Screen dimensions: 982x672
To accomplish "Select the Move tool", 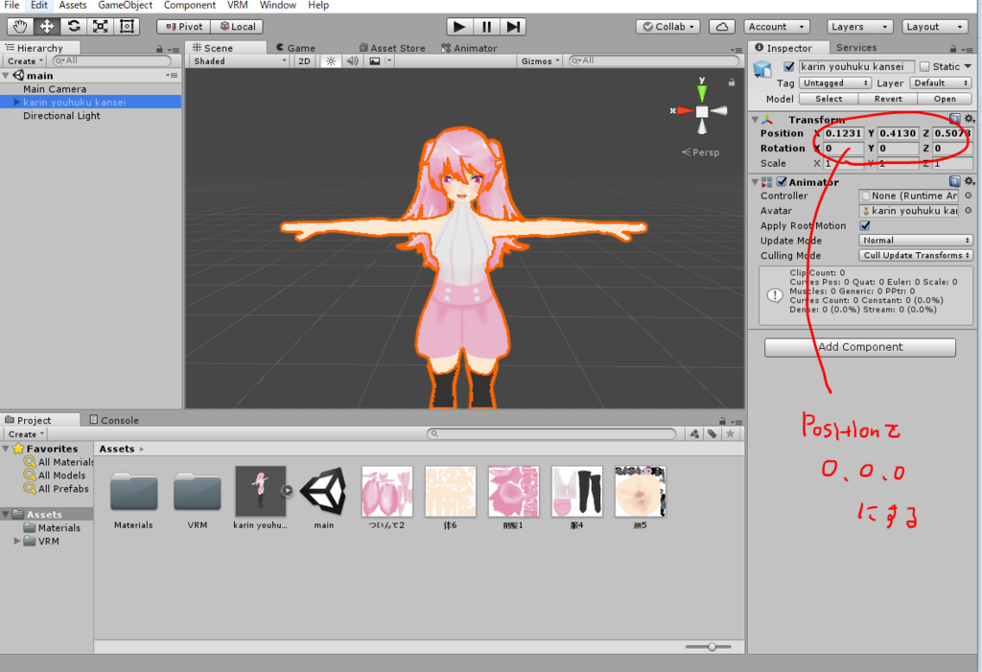I will point(47,26).
